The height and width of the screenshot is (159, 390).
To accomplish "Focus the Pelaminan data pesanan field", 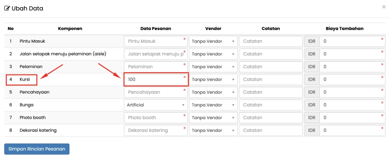I will [x=156, y=67].
